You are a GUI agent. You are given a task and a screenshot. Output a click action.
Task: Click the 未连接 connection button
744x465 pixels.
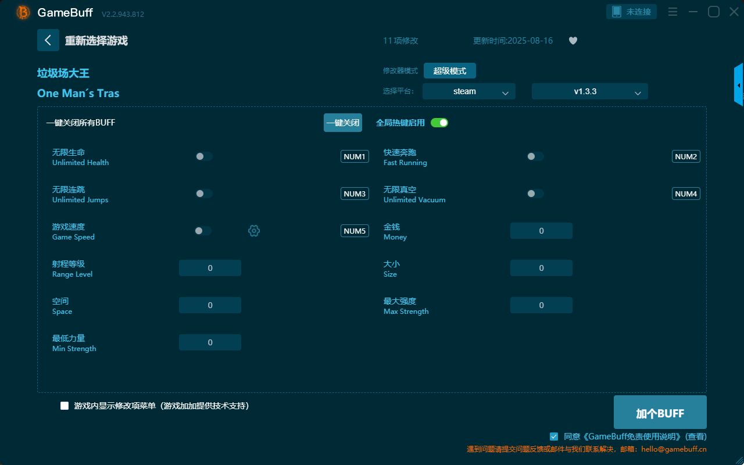click(632, 12)
